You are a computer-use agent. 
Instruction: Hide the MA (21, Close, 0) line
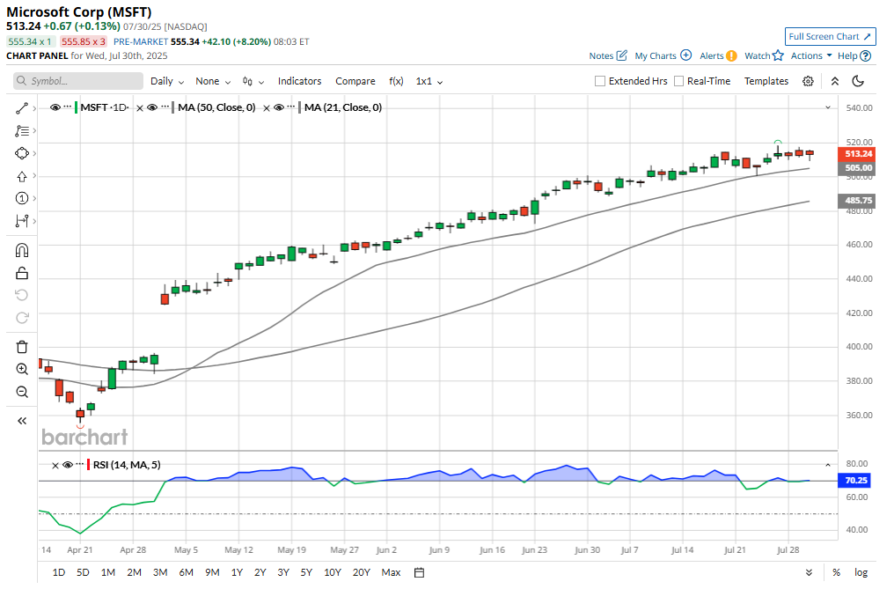279,107
